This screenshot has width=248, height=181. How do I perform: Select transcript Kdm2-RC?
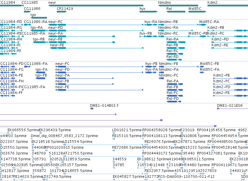228,36
